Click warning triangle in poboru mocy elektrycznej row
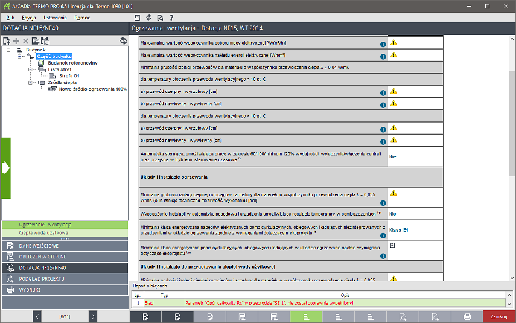Viewport: 516px width, 323px height. (393, 42)
